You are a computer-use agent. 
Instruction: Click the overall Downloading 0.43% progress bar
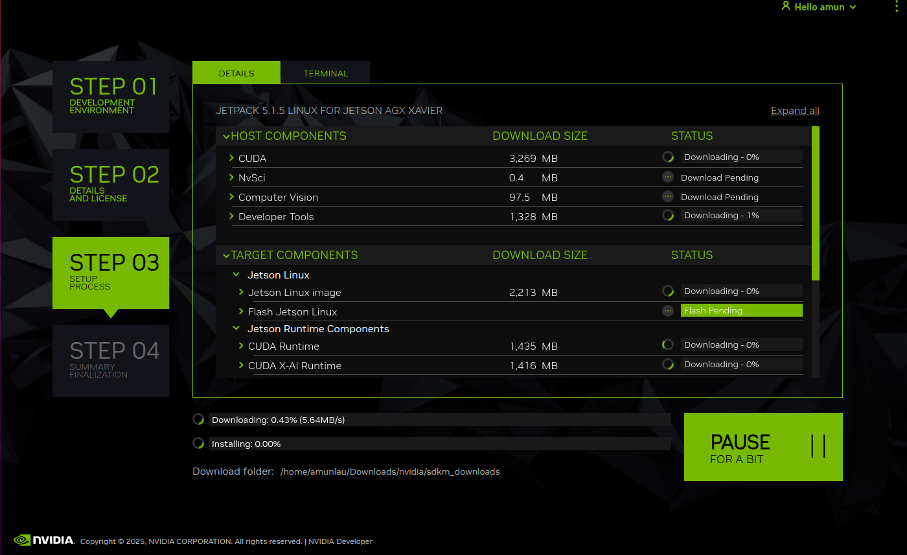click(440, 420)
